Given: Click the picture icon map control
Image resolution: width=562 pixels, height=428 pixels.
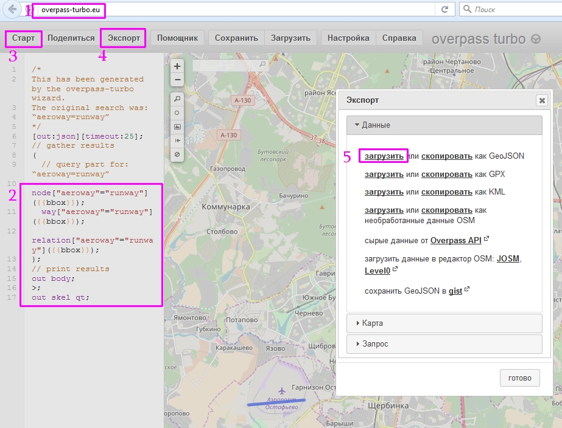Looking at the screenshot, I should point(177,126).
